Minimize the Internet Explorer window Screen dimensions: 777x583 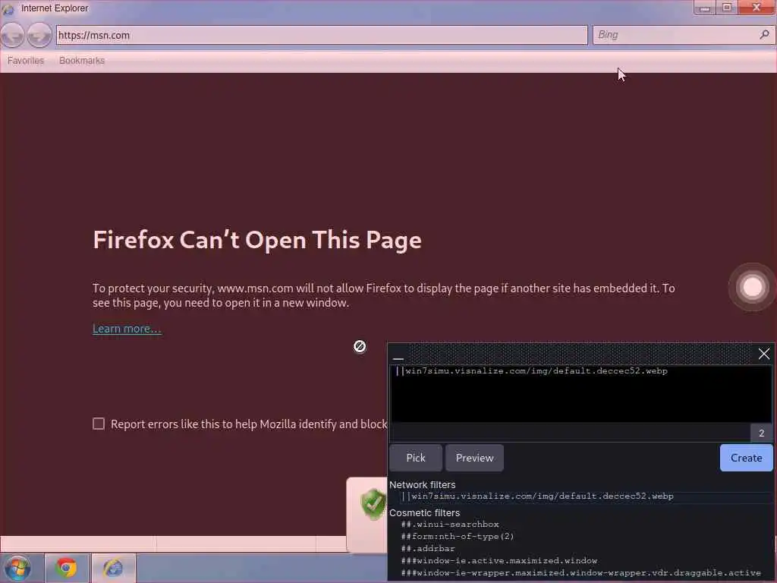click(x=705, y=8)
